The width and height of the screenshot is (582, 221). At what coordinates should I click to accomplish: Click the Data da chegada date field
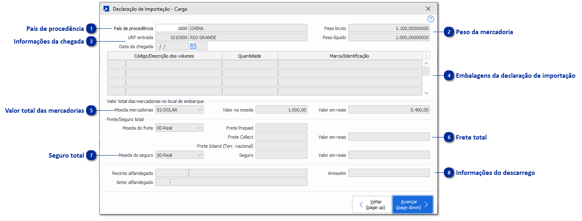pyautogui.click(x=172, y=47)
